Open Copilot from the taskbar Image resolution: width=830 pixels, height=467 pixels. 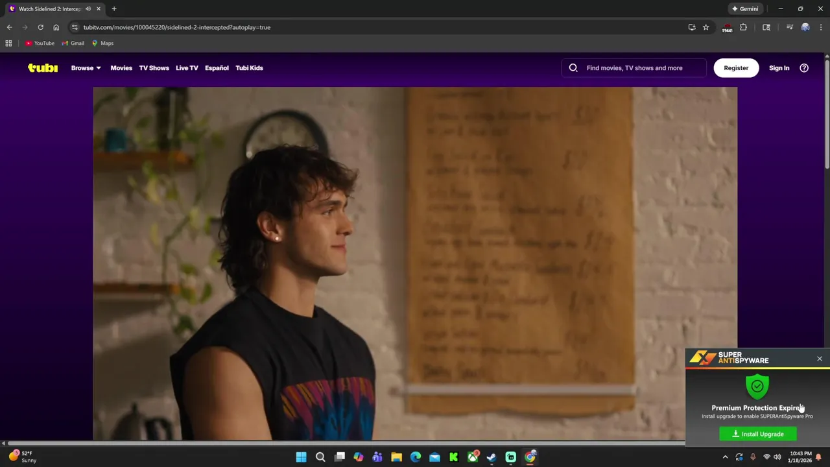coord(358,457)
